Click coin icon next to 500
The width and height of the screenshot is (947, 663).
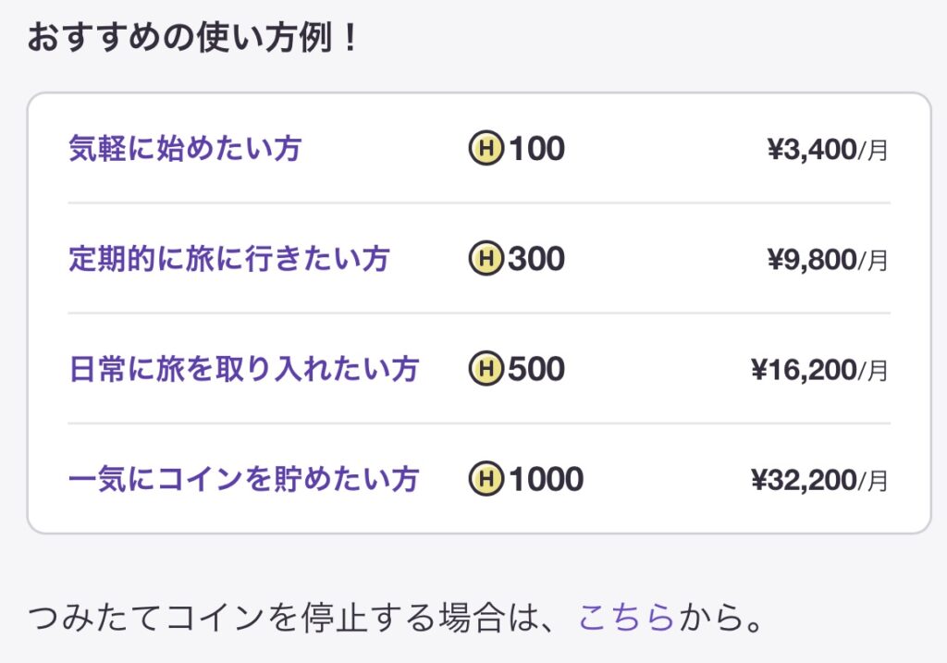click(486, 369)
